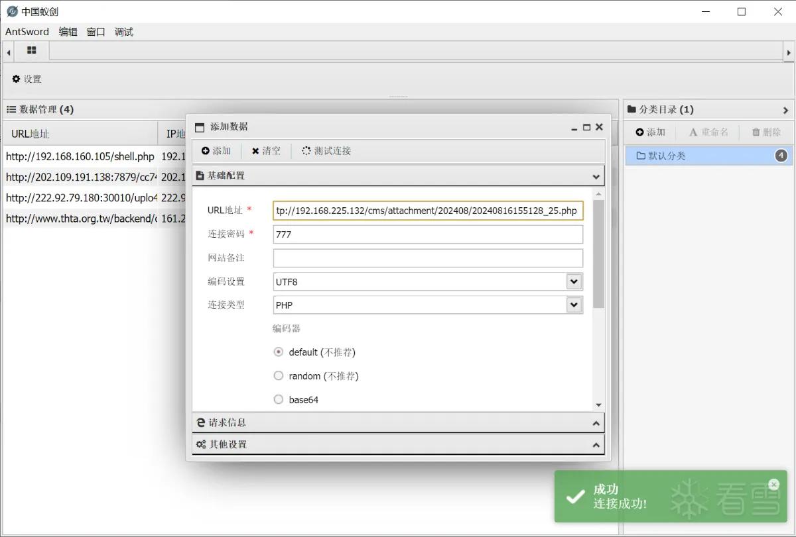Viewport: 796px width, 537px height.
Task: Select the 默认分类 category
Action: click(x=708, y=156)
